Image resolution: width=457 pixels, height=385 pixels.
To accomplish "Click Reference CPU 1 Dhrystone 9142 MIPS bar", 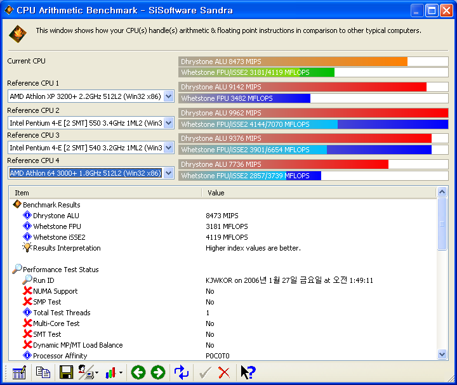I will click(314, 87).
